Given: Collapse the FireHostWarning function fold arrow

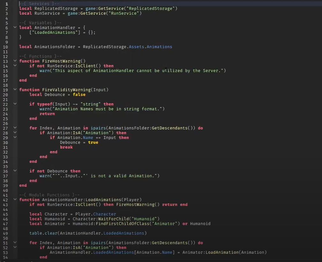Looking at the screenshot, I should [x=15, y=61].
